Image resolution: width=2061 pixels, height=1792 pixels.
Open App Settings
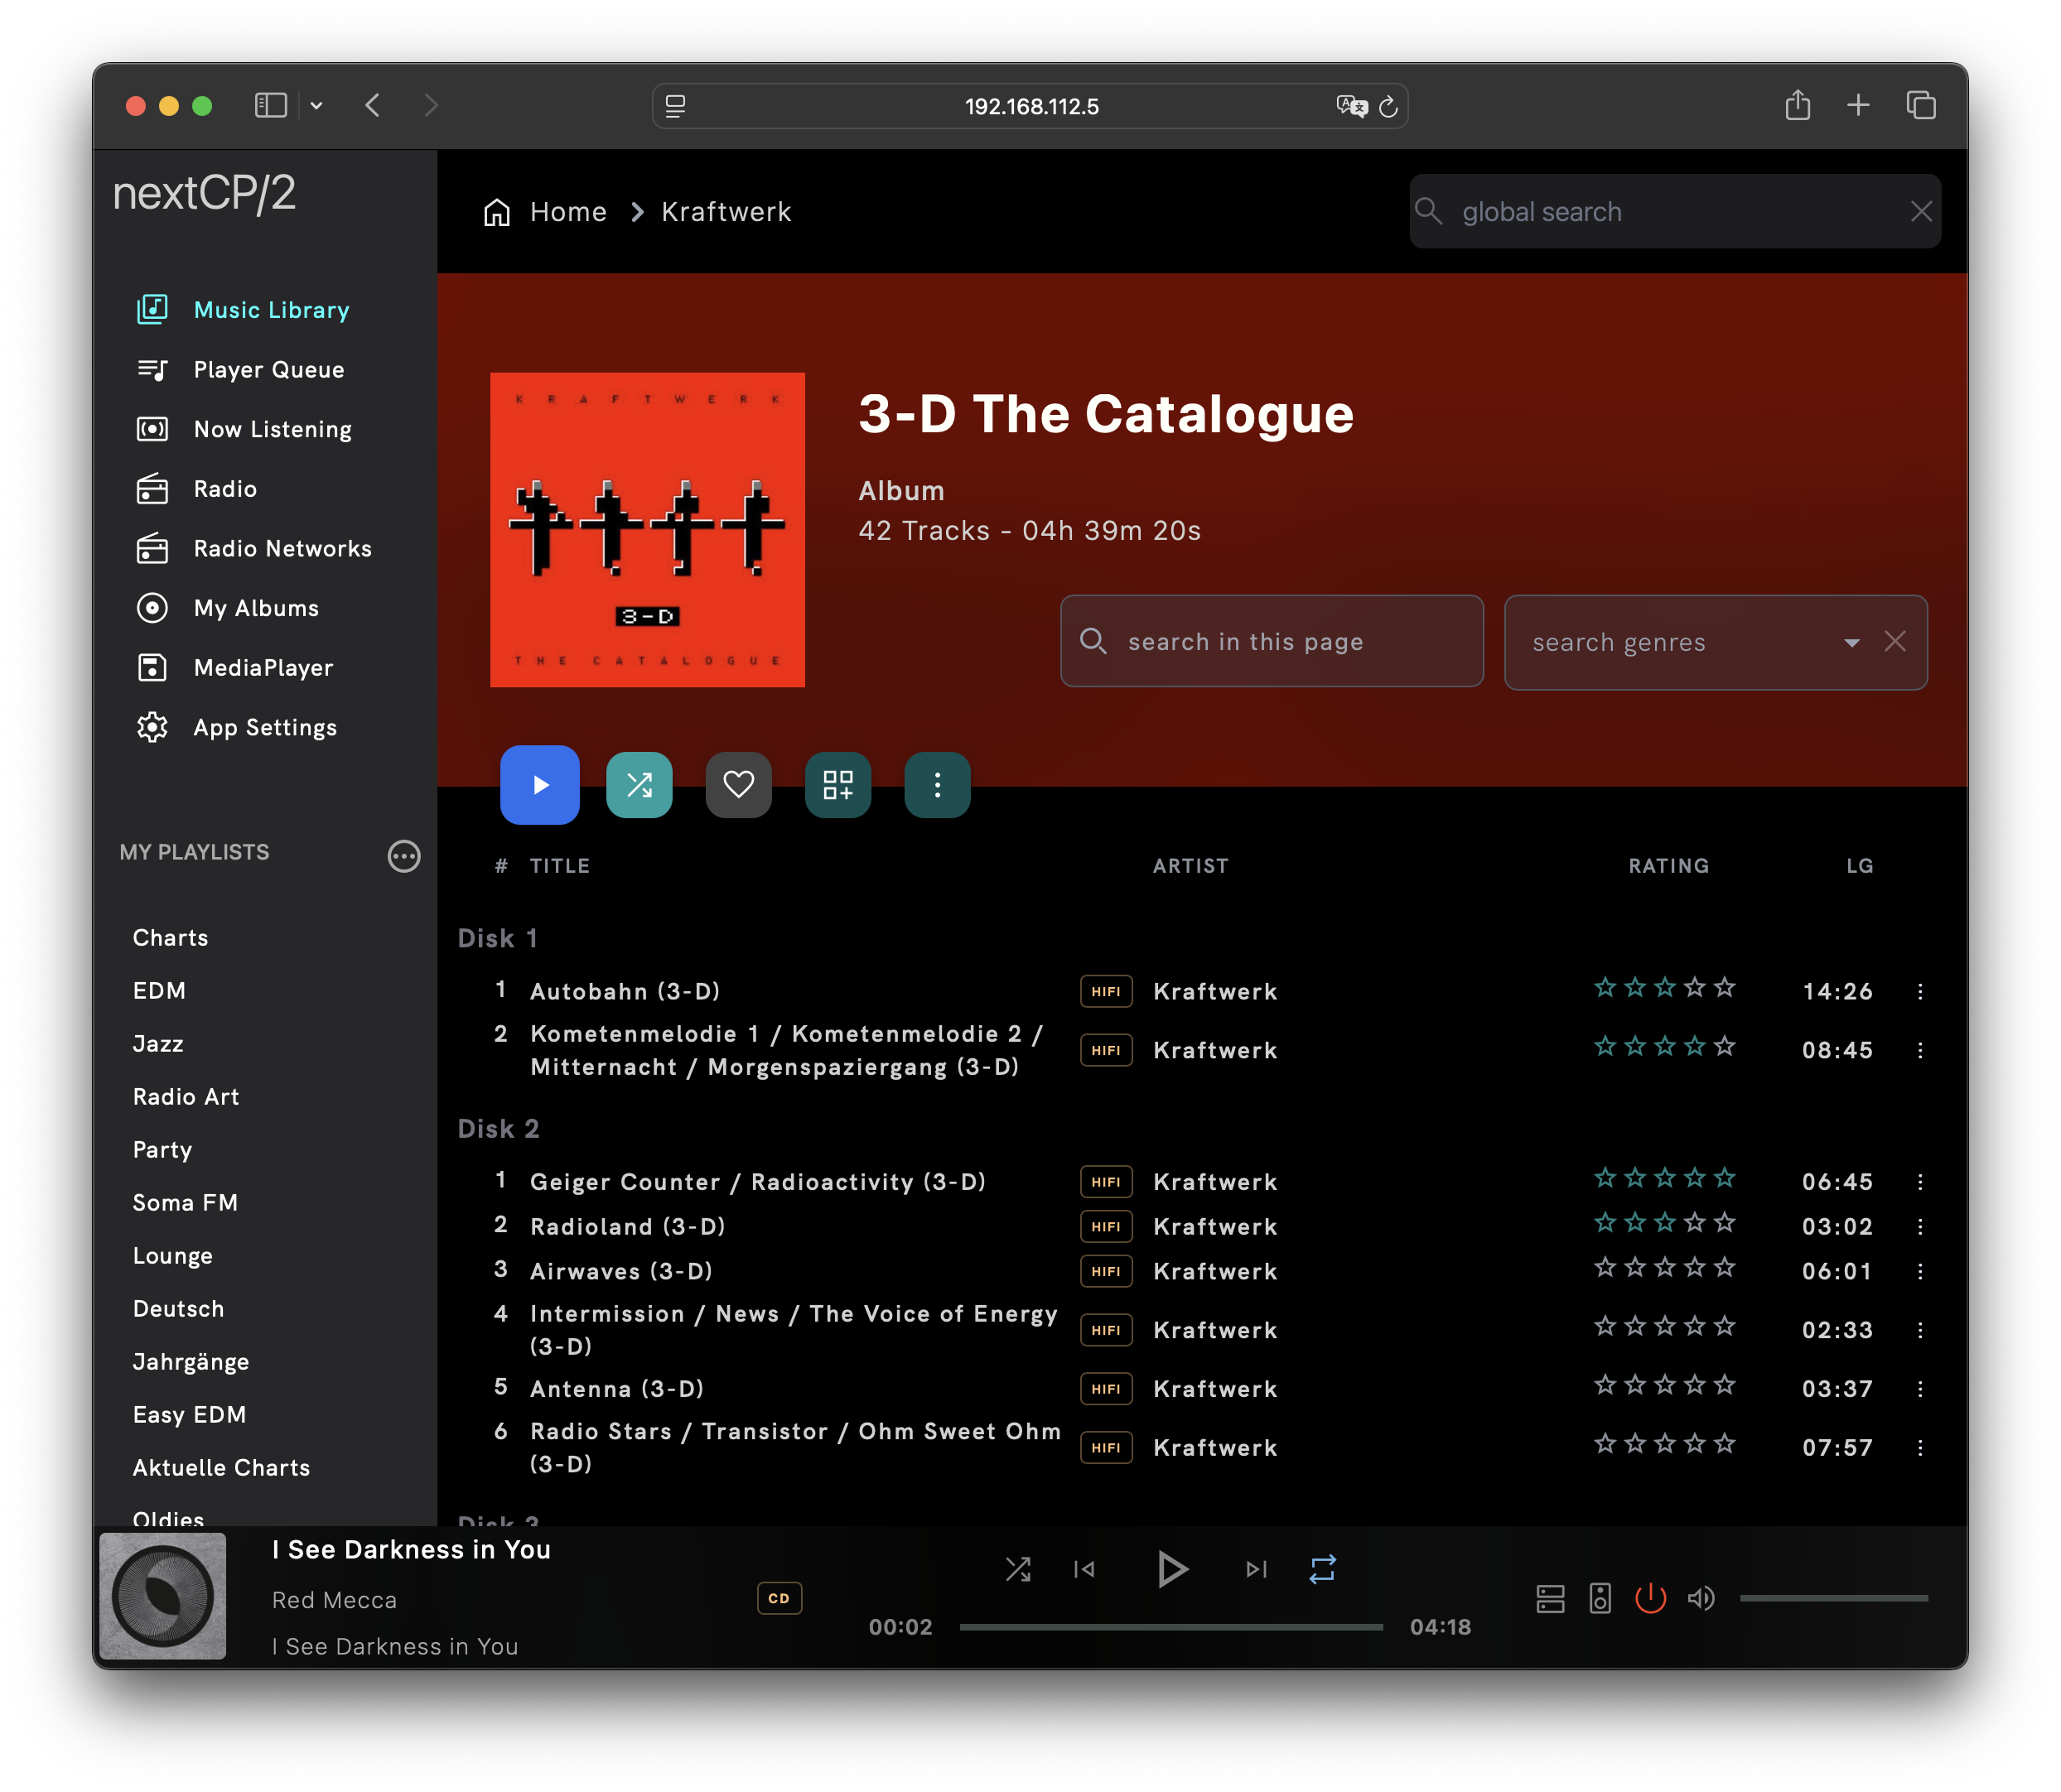pyautogui.click(x=237, y=727)
